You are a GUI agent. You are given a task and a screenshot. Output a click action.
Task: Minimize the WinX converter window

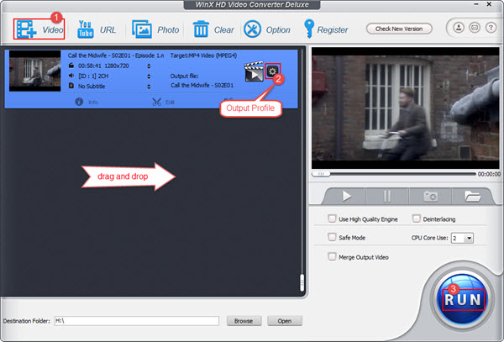point(475,4)
